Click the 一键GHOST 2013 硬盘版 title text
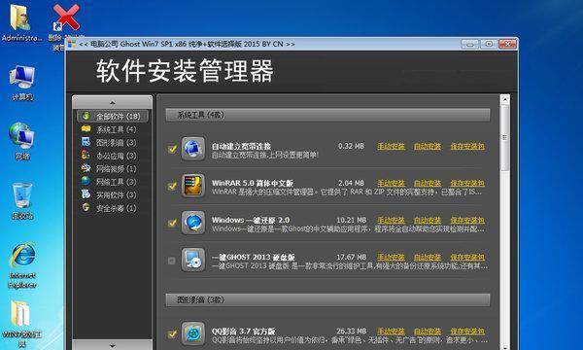583x350 pixels. [x=254, y=257]
